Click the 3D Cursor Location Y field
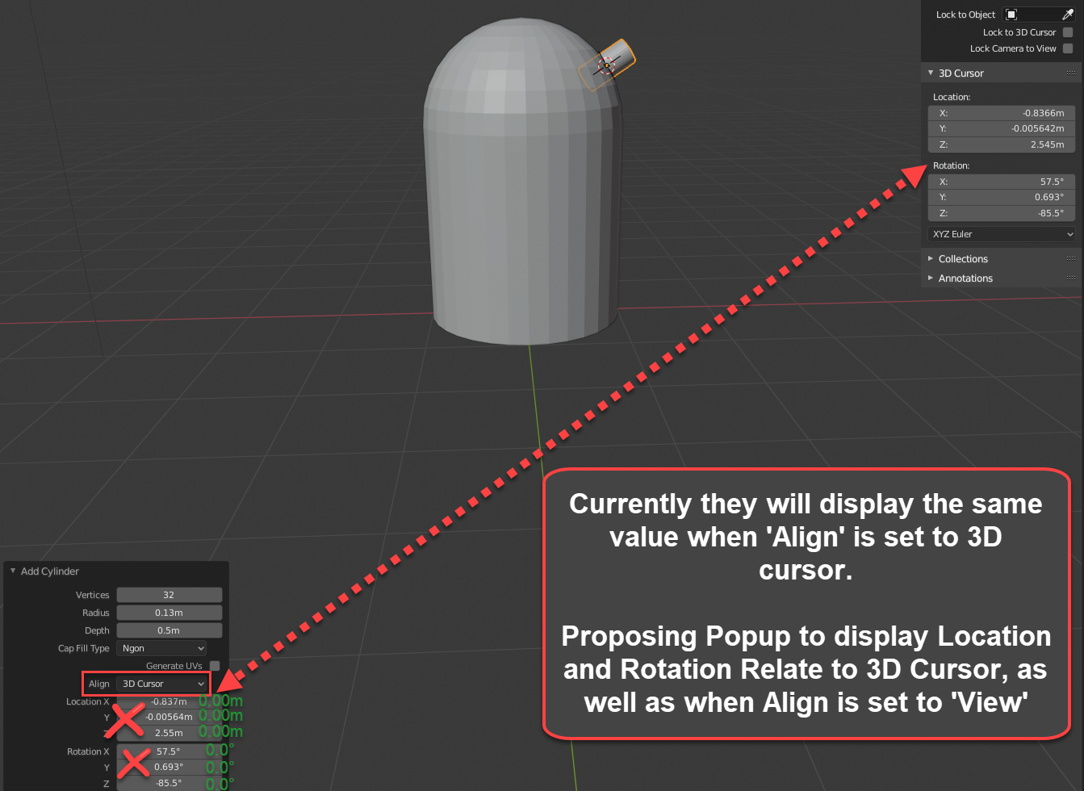 (1002, 128)
